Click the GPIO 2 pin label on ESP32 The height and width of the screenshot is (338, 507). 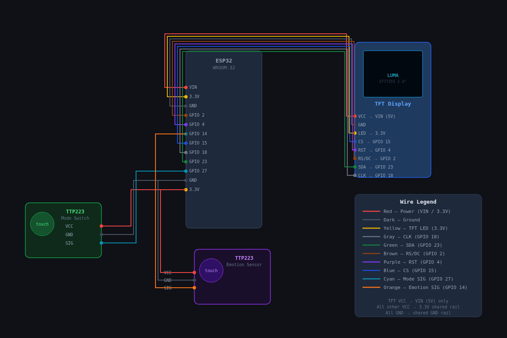pyautogui.click(x=197, y=115)
